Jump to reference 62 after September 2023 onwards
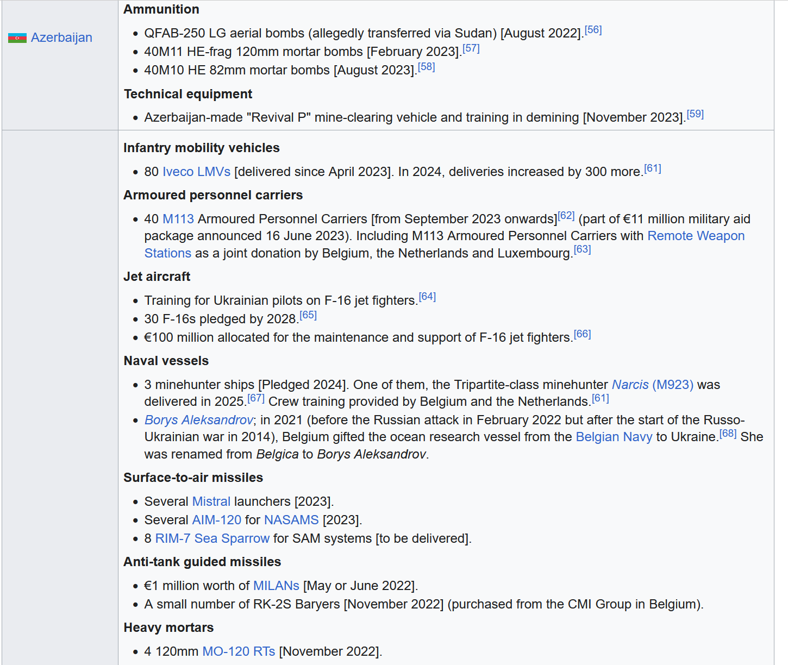The width and height of the screenshot is (788, 665). [x=566, y=216]
